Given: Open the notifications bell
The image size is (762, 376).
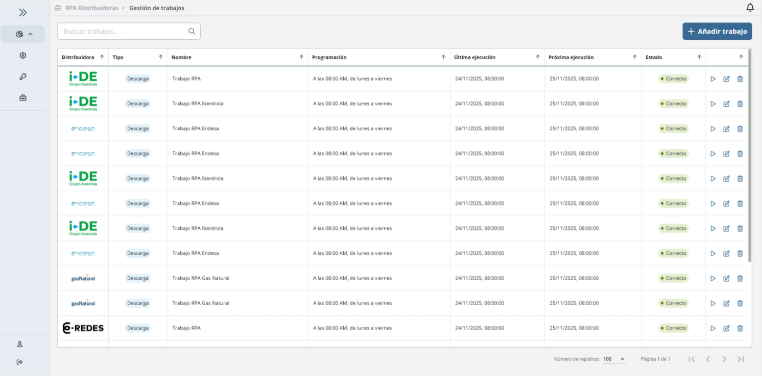Looking at the screenshot, I should (x=750, y=8).
